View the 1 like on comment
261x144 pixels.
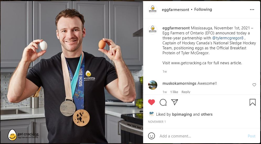click(x=174, y=92)
